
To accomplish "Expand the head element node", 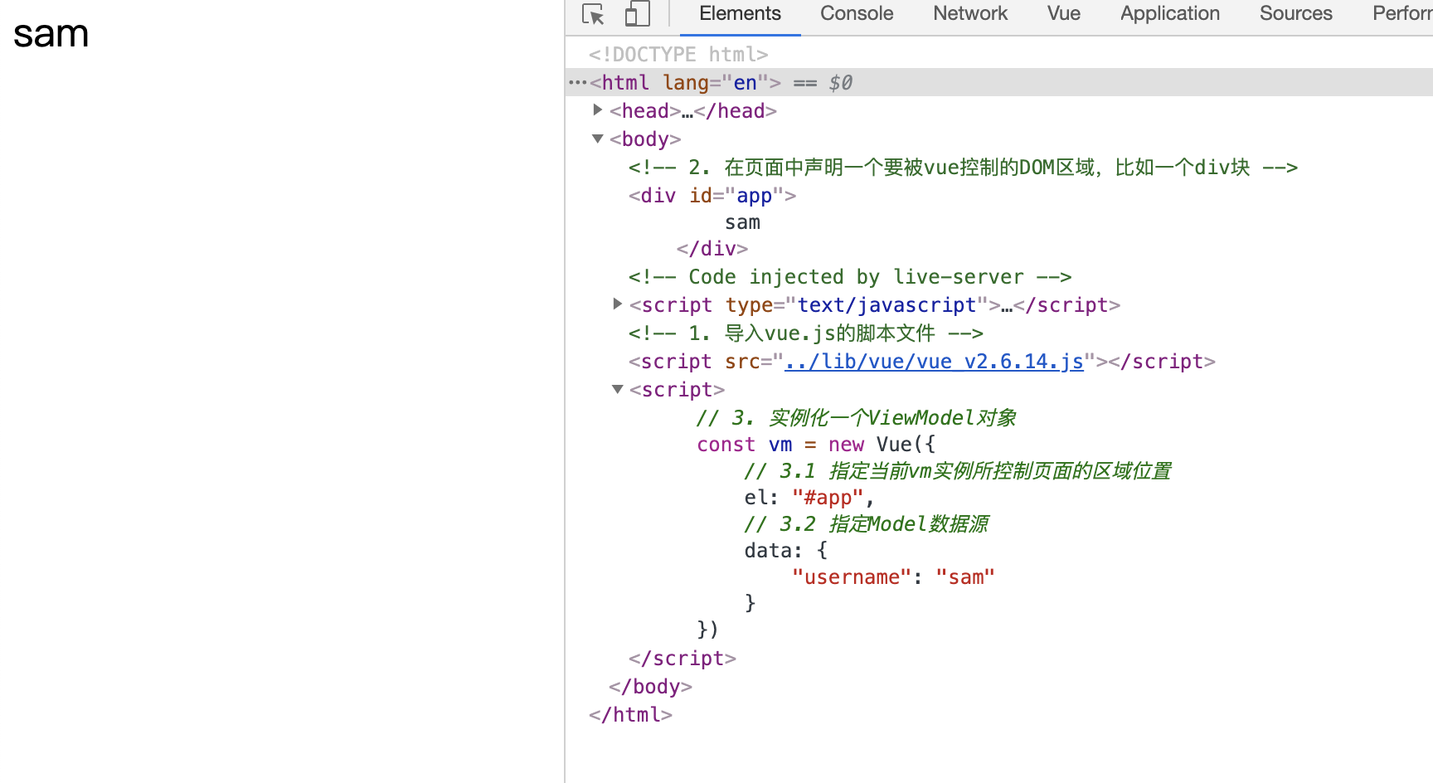I will [597, 110].
